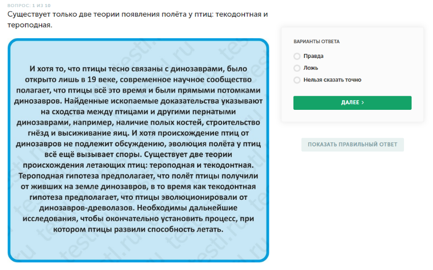
Task: Click the passage's last line about способность летать
Action: point(138,229)
